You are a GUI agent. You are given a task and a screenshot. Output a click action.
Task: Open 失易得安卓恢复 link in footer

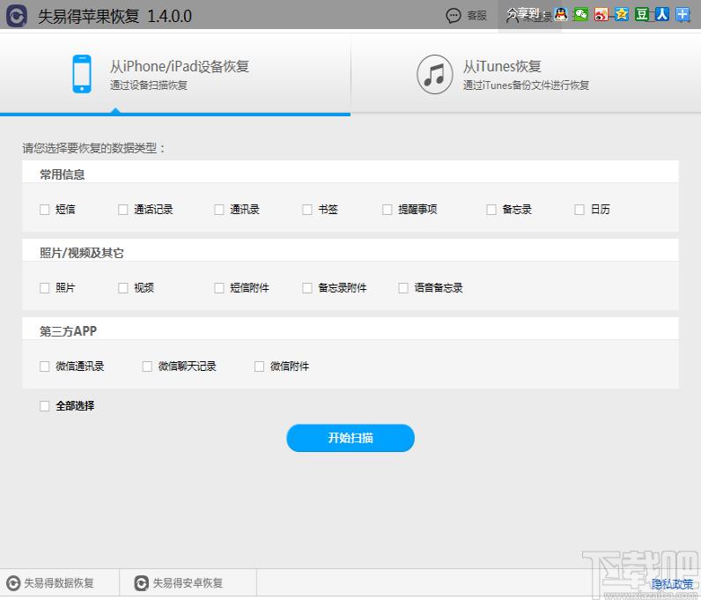pos(188,583)
